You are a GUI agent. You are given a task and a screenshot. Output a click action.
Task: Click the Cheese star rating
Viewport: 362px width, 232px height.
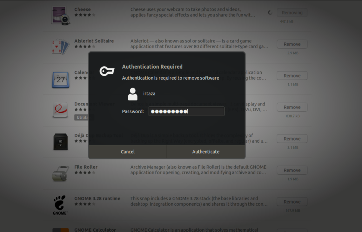pyautogui.click(x=85, y=15)
